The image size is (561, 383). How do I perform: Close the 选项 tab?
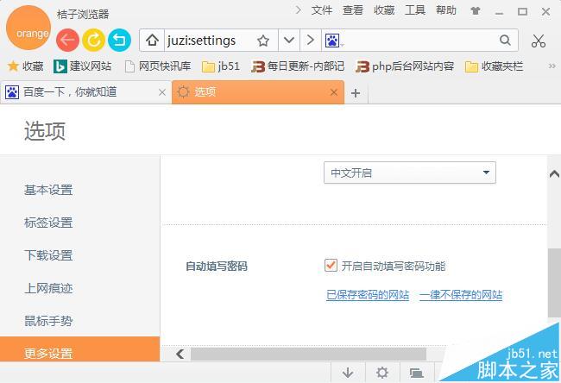coord(334,92)
